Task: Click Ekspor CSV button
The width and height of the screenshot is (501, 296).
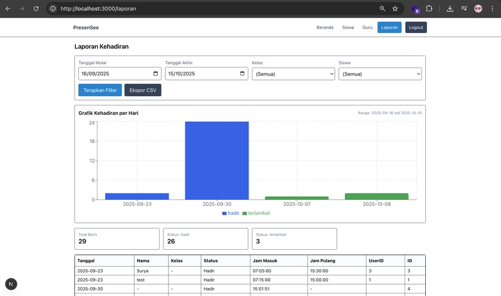Action: tap(143, 90)
